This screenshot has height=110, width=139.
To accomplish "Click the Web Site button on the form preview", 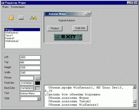I will click(80, 28).
